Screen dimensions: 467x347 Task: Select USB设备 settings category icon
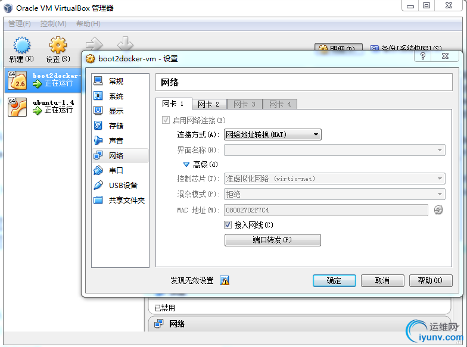(98, 185)
